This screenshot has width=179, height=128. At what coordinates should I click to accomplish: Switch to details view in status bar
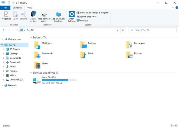coord(172,126)
